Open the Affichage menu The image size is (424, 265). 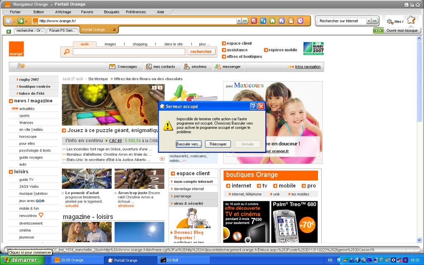click(x=63, y=12)
